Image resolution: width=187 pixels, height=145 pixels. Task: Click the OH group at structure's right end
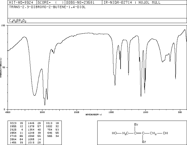click(165, 133)
